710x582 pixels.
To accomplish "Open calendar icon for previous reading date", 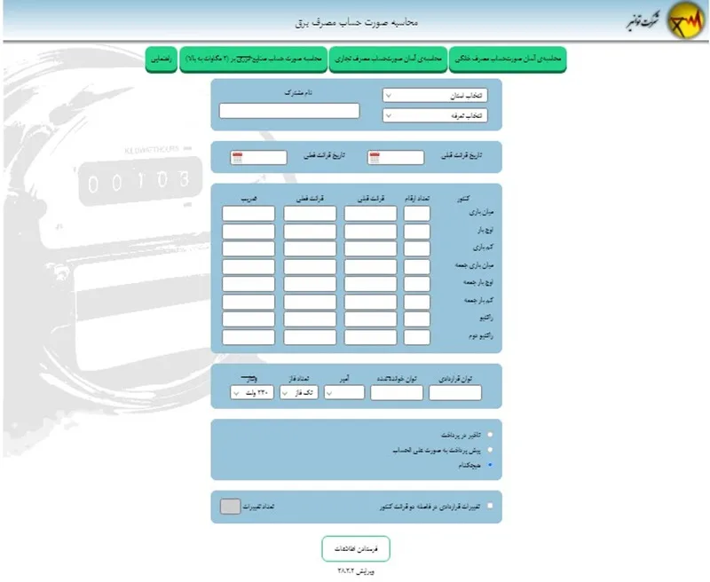I will point(375,158).
